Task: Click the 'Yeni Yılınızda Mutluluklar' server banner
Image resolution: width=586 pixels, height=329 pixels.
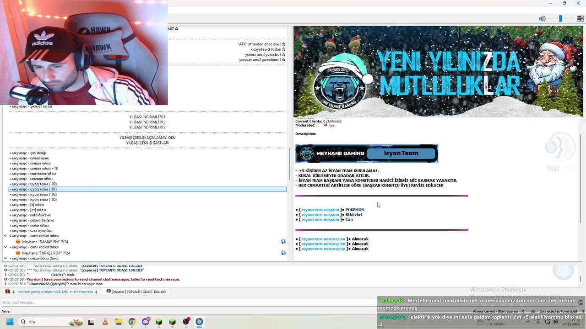Action: pos(438,72)
